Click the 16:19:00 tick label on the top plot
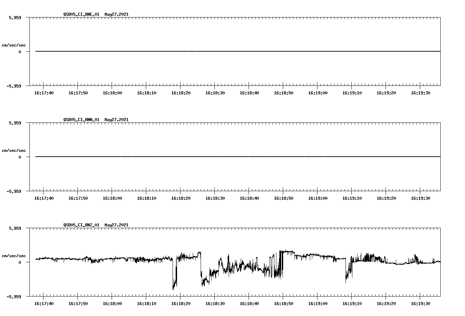The width and height of the screenshot is (465, 316). pos(318,92)
